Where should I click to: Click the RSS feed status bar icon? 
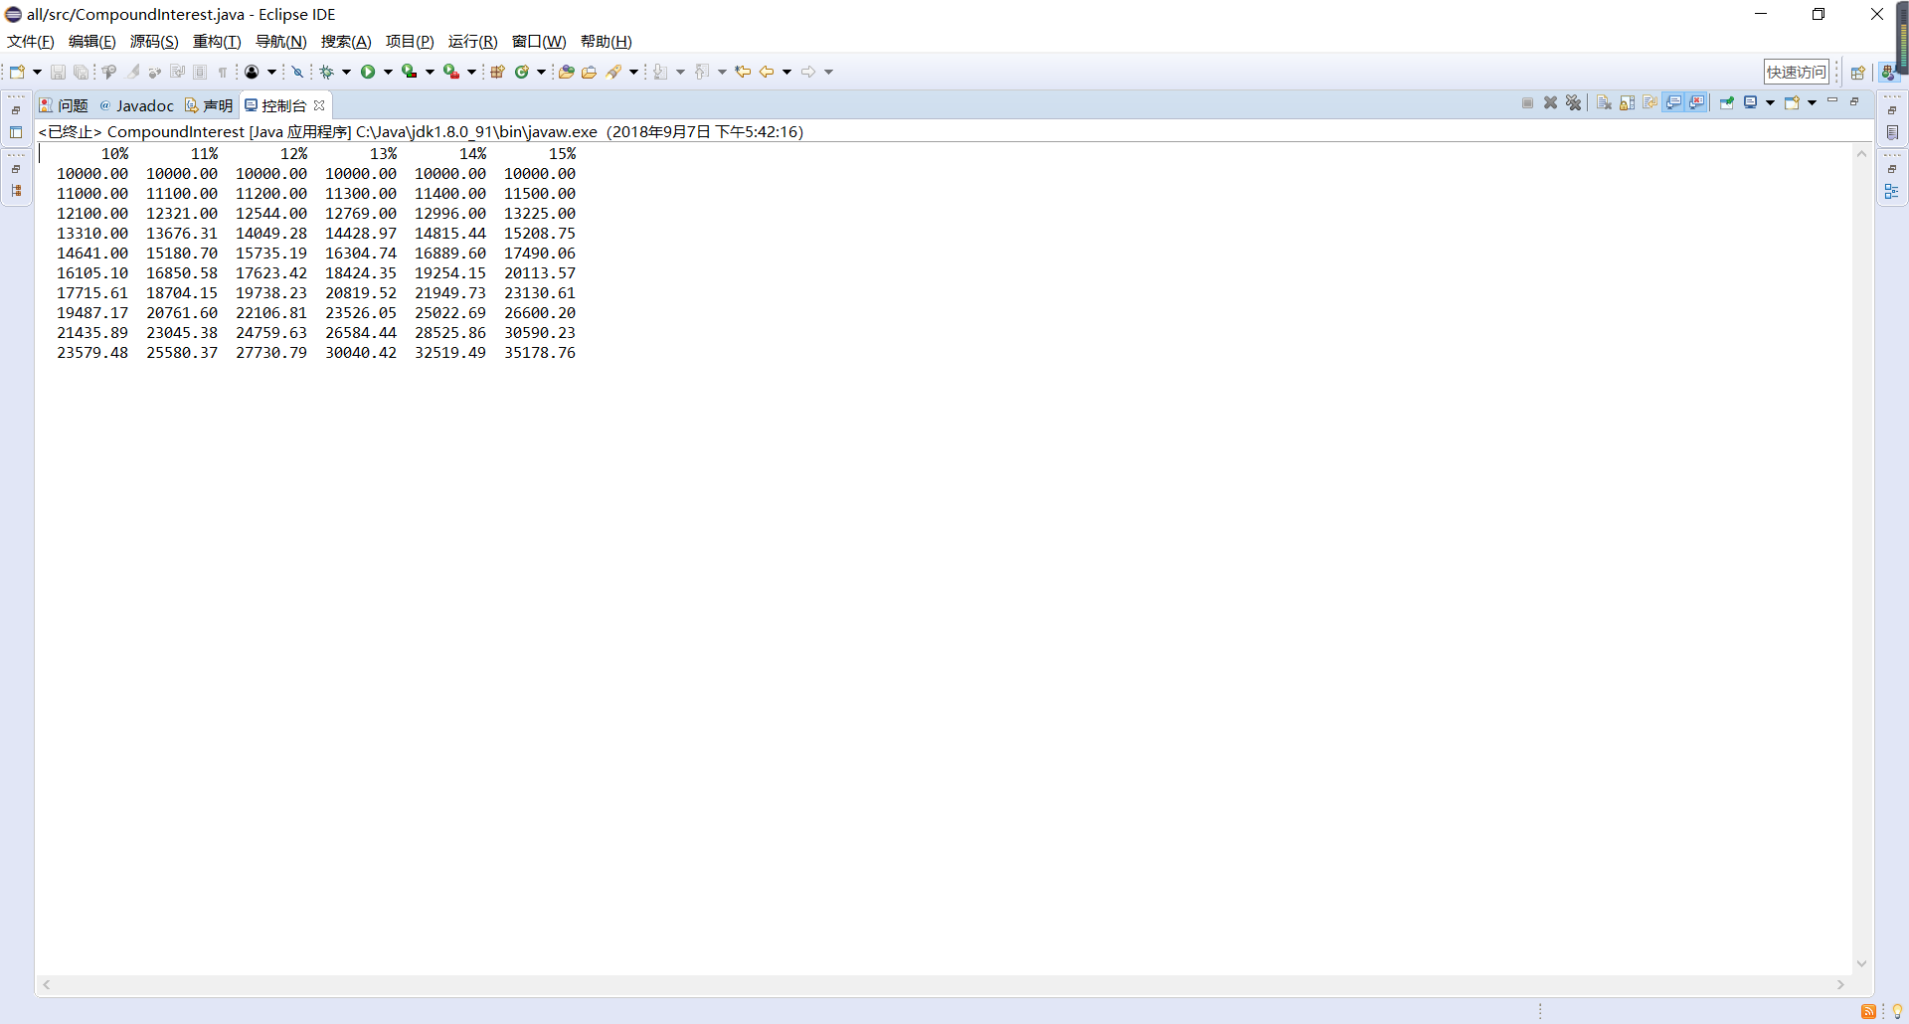tap(1868, 1011)
